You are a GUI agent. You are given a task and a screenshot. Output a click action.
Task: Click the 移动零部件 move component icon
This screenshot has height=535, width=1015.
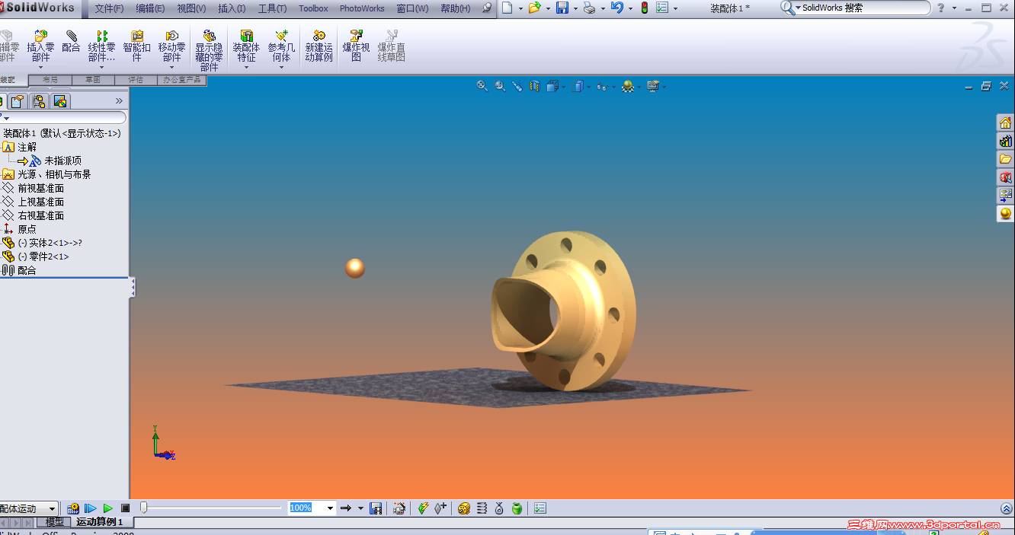[172, 46]
